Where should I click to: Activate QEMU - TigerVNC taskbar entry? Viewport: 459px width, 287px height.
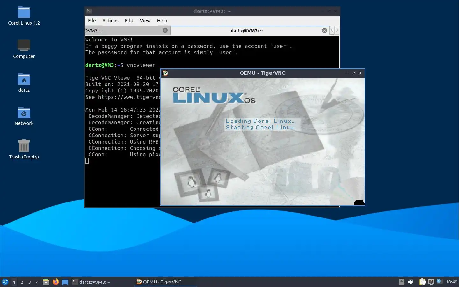[x=165, y=282]
